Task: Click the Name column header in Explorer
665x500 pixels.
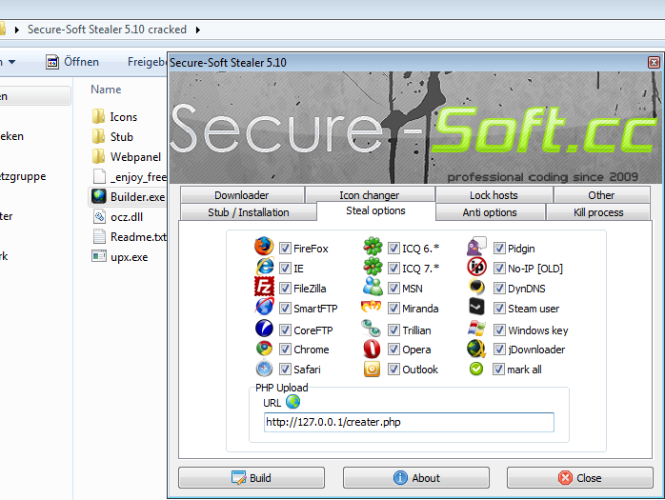Action: click(x=106, y=90)
